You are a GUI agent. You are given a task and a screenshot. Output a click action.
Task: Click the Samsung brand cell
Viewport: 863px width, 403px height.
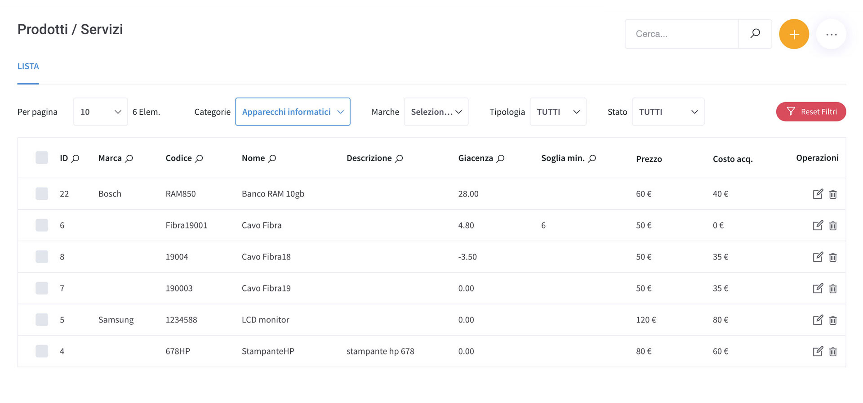pyautogui.click(x=116, y=320)
